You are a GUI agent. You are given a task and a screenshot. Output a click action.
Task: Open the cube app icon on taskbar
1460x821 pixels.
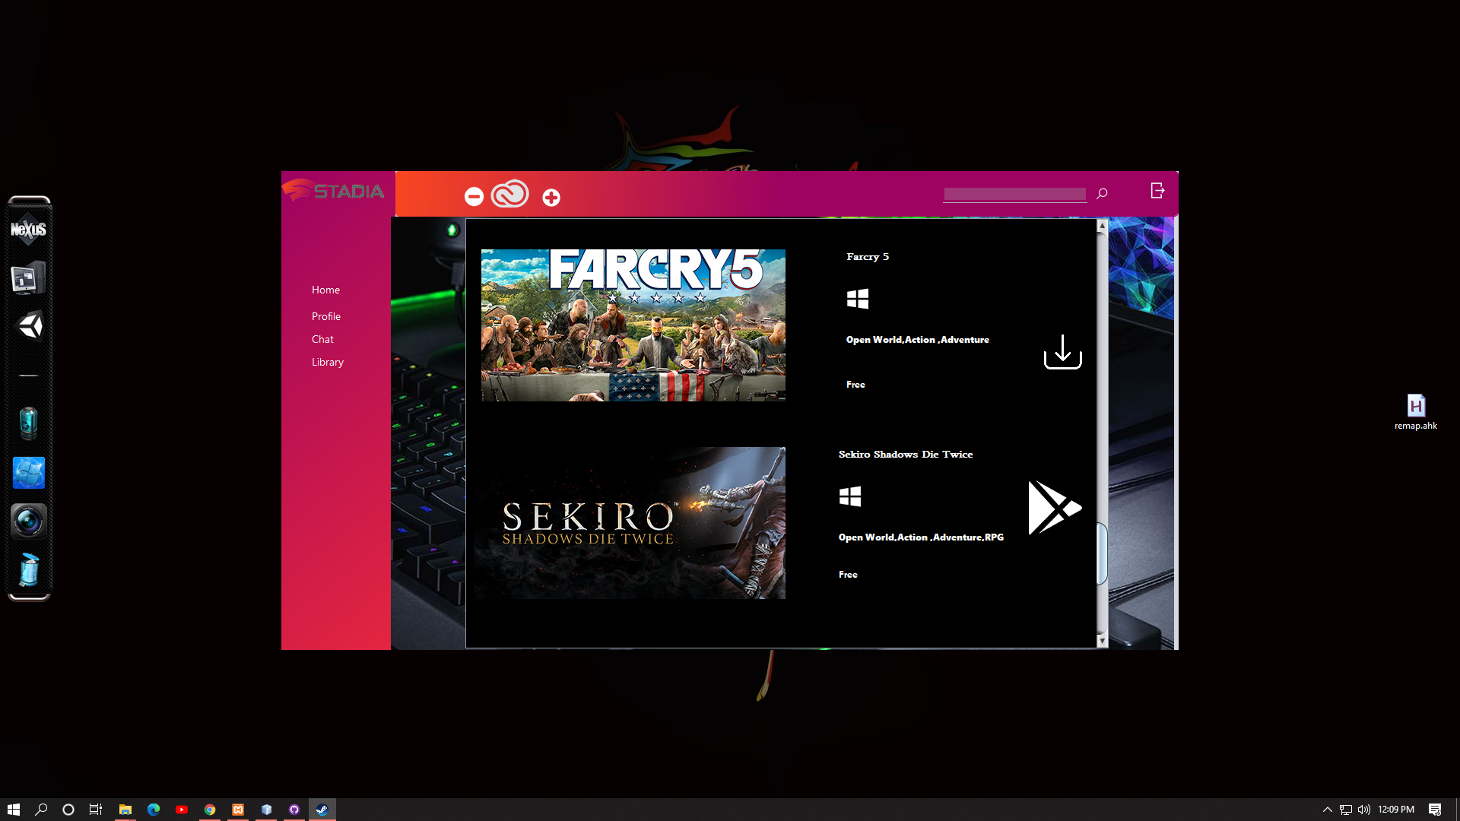pos(266,810)
